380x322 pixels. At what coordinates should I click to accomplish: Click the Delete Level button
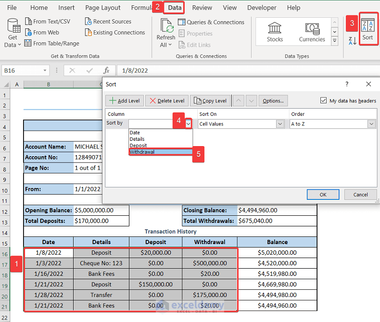coord(167,101)
